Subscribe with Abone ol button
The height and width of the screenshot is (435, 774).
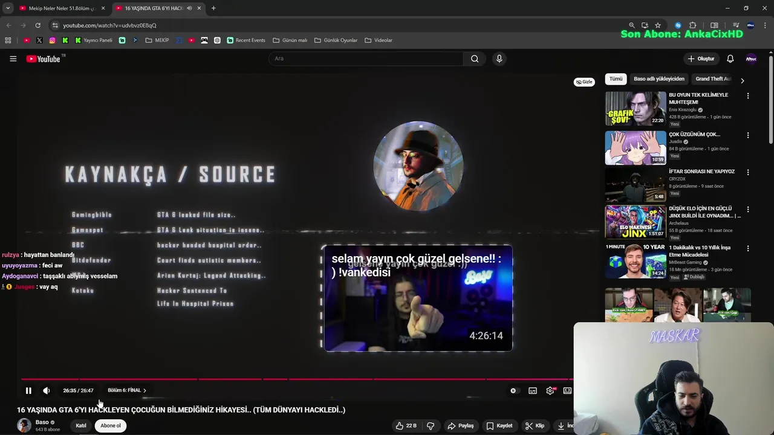[111, 426]
